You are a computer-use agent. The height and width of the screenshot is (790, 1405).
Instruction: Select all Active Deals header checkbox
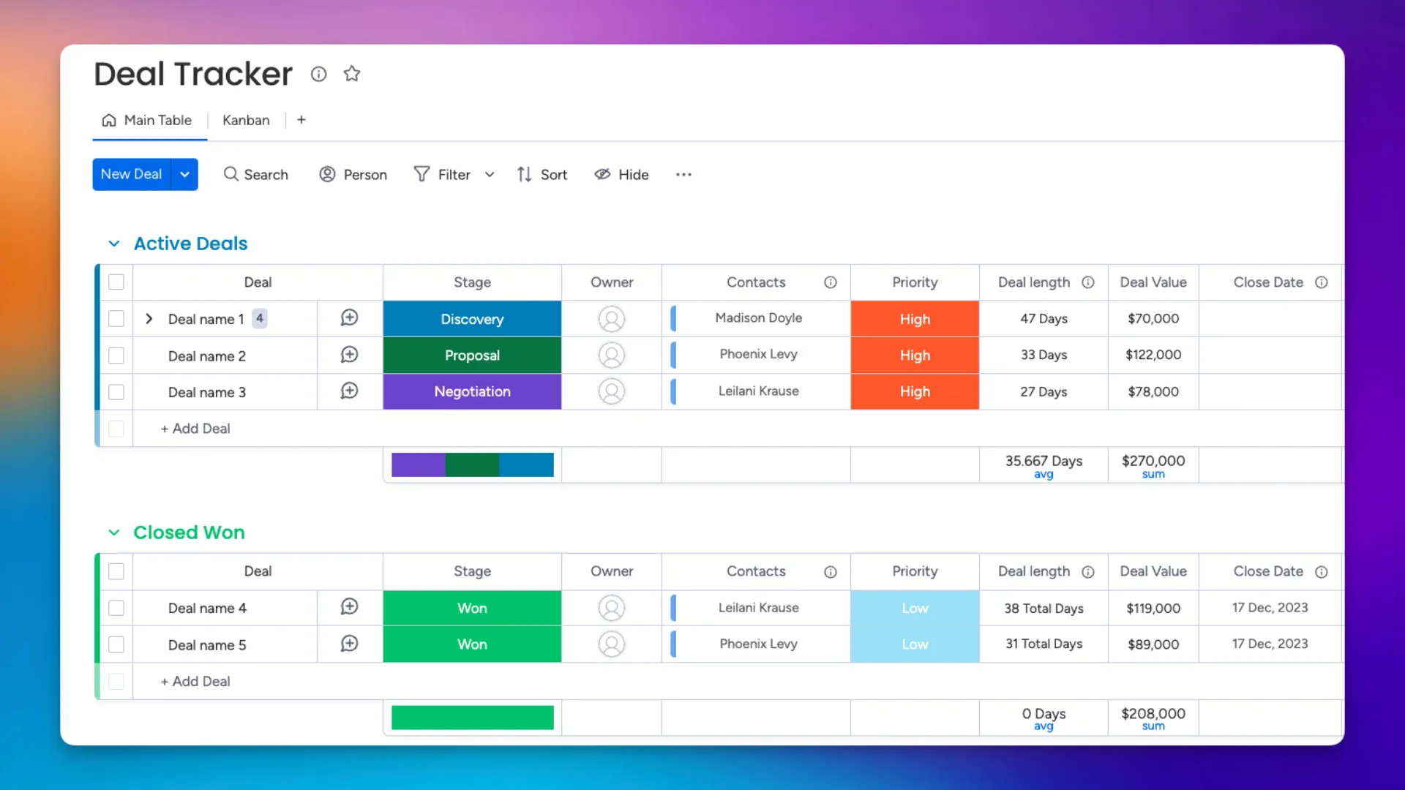pyautogui.click(x=116, y=282)
